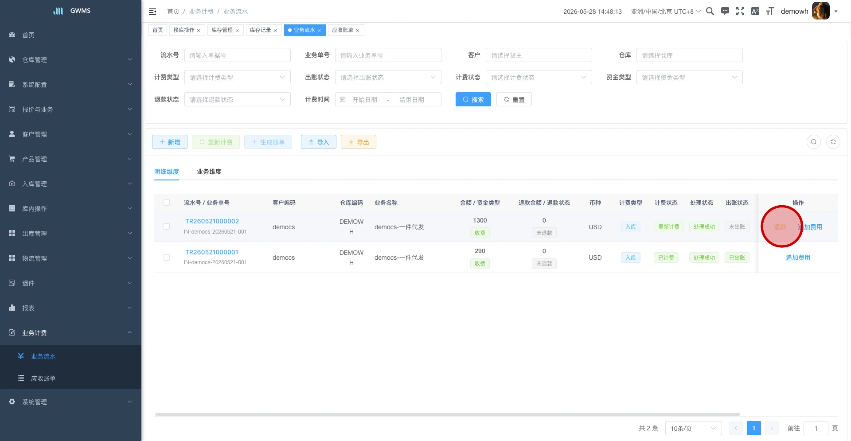This screenshot has width=851, height=441.
Task: Check the row TR260521000001 checkbox
Action: coord(167,258)
